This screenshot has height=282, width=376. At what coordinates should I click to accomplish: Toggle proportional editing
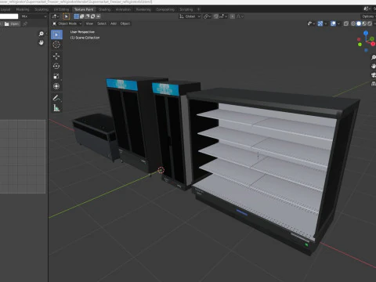point(232,16)
